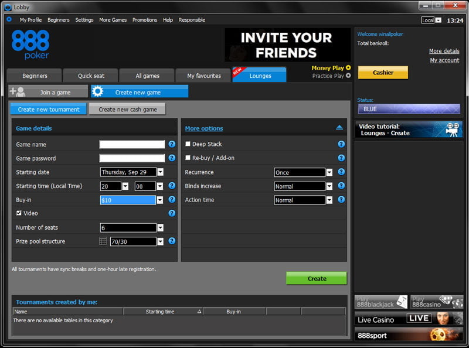469x348 pixels.
Task: Click the help icon beside Video option
Action: pos(172,213)
